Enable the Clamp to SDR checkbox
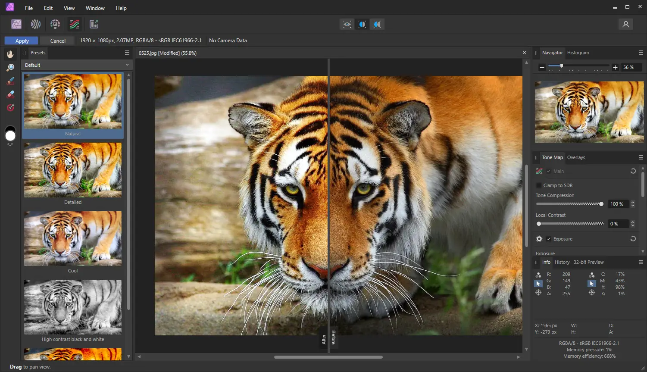This screenshot has width=647, height=372. (539, 185)
